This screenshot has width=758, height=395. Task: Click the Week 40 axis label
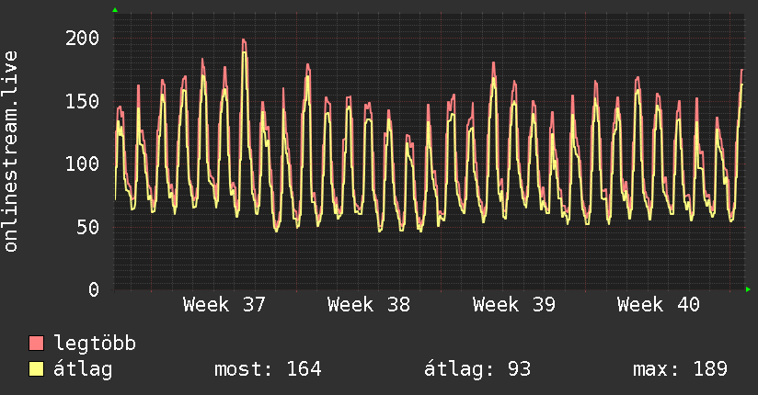(x=659, y=304)
